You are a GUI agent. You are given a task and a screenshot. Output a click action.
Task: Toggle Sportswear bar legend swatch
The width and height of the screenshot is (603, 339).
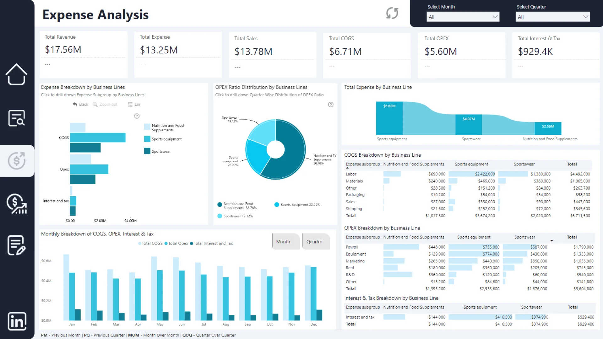coord(147,151)
